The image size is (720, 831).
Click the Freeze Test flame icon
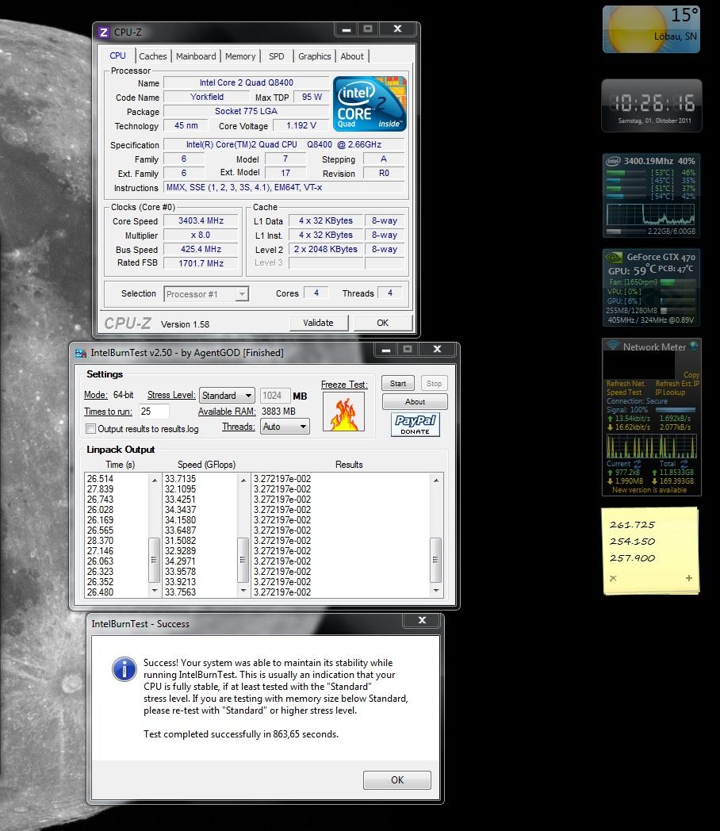344,412
